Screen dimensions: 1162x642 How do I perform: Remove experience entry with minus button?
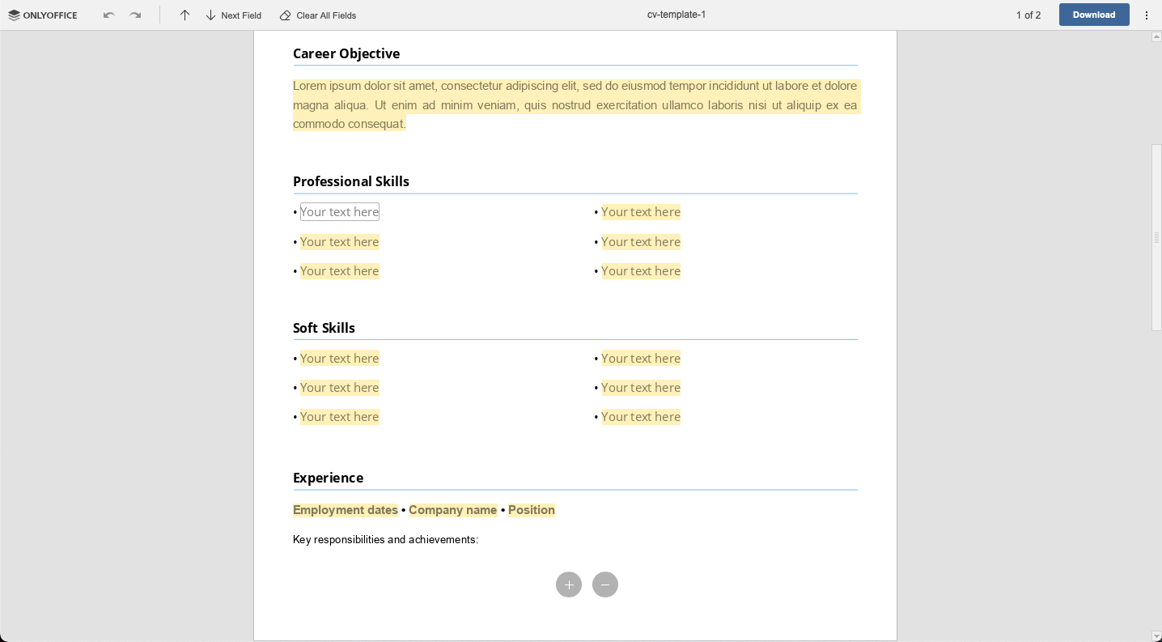(x=605, y=585)
